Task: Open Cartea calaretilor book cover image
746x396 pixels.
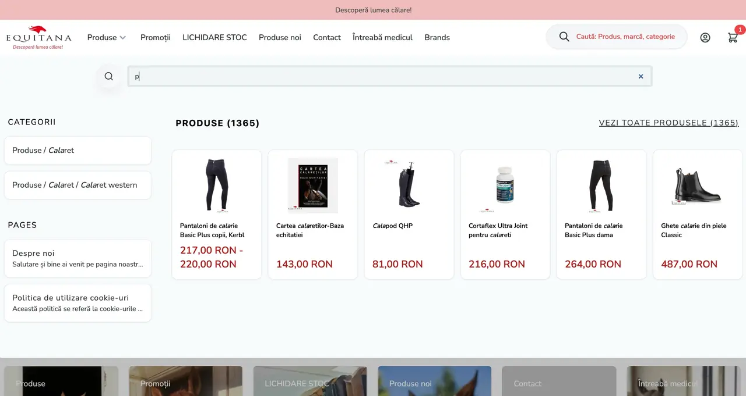Action: (313, 185)
